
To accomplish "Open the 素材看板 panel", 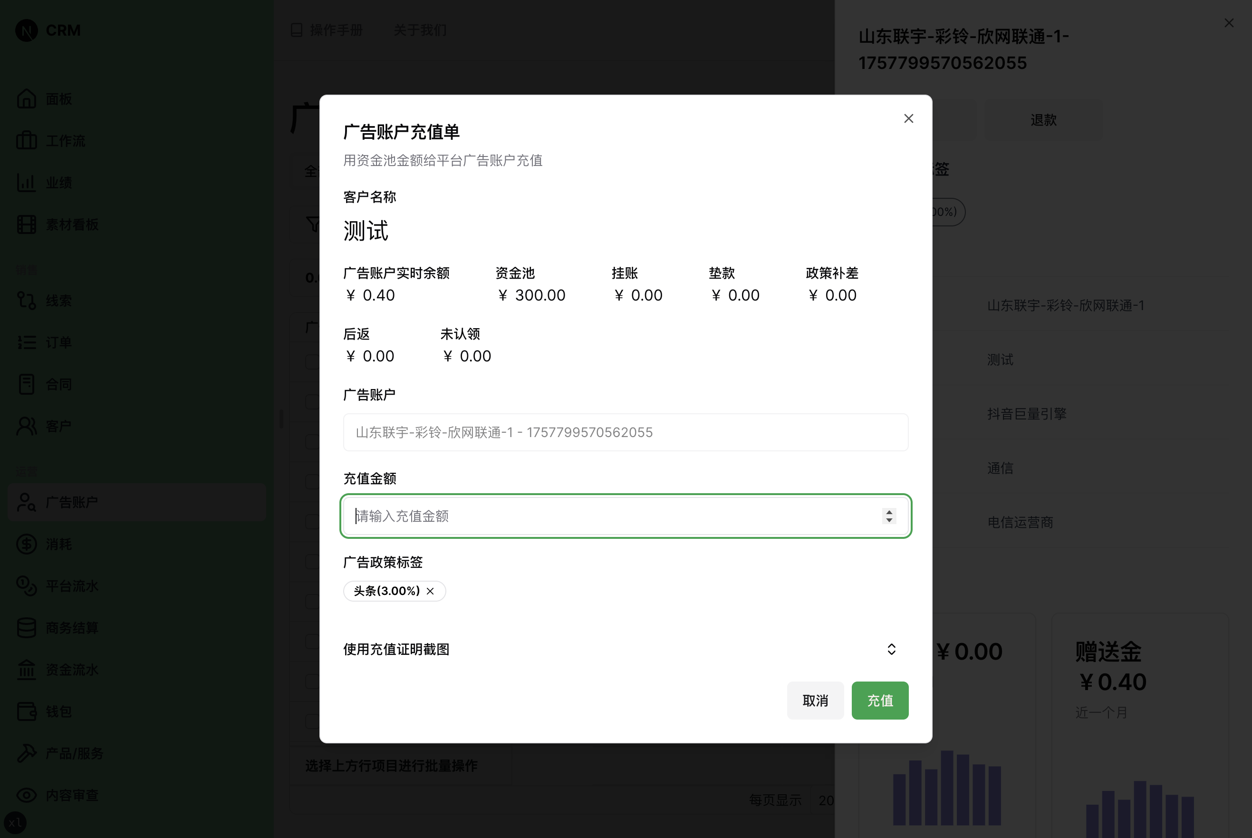I will (26, 224).
